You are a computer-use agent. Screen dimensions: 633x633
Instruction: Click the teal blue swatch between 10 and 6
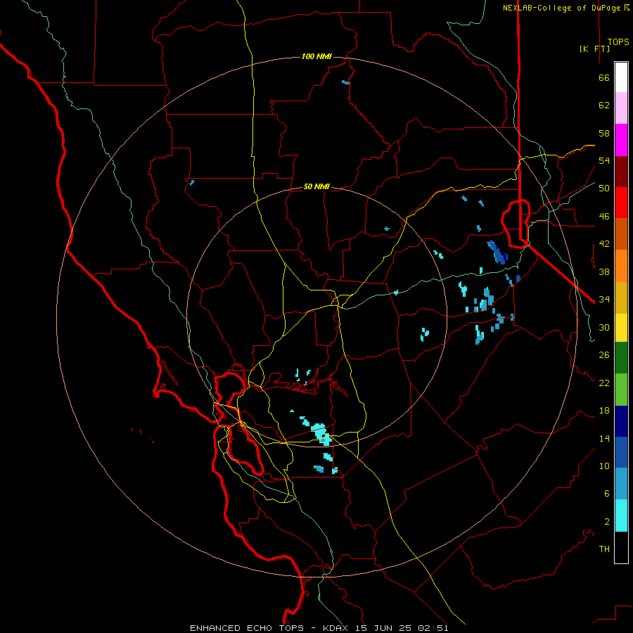tap(621, 484)
